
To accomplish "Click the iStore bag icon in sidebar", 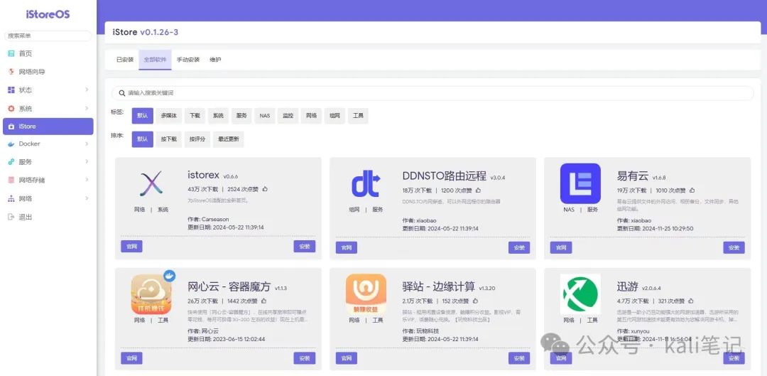I will pos(11,127).
